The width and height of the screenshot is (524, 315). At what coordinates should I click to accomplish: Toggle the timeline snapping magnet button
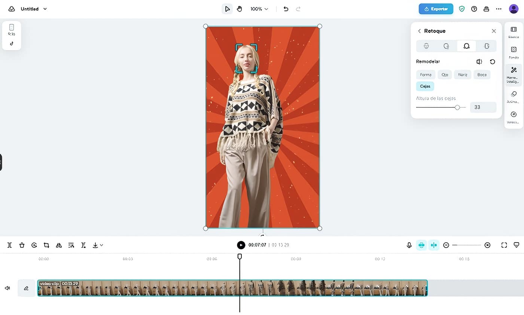[x=421, y=245]
